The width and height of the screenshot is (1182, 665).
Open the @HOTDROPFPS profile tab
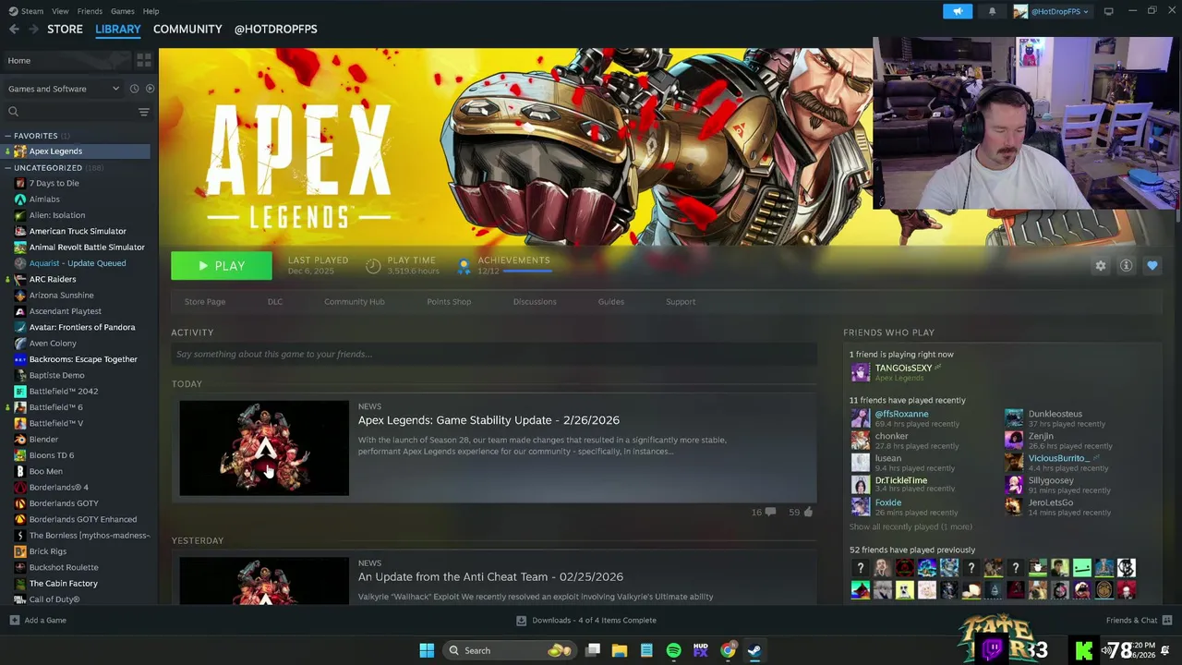pos(275,29)
